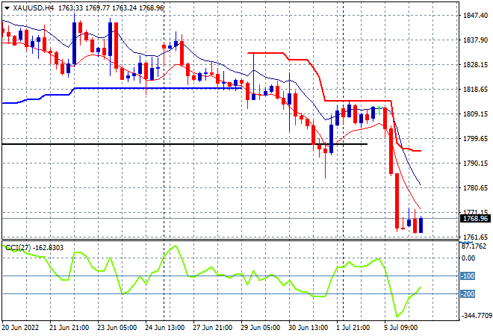Click the 27 Jun 21:00 time label

(213, 328)
